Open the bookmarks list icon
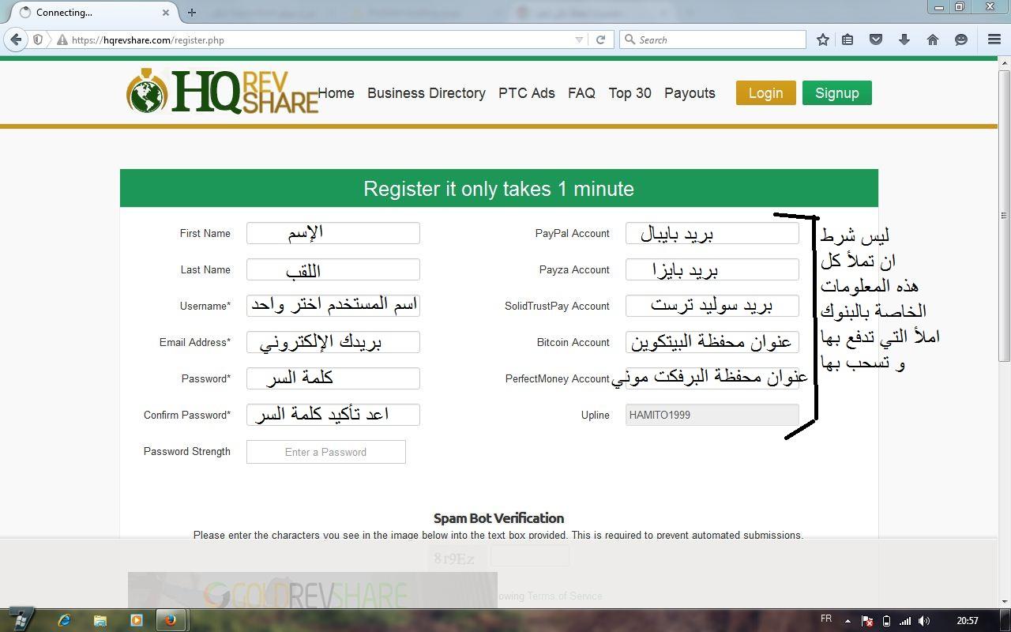 click(848, 39)
